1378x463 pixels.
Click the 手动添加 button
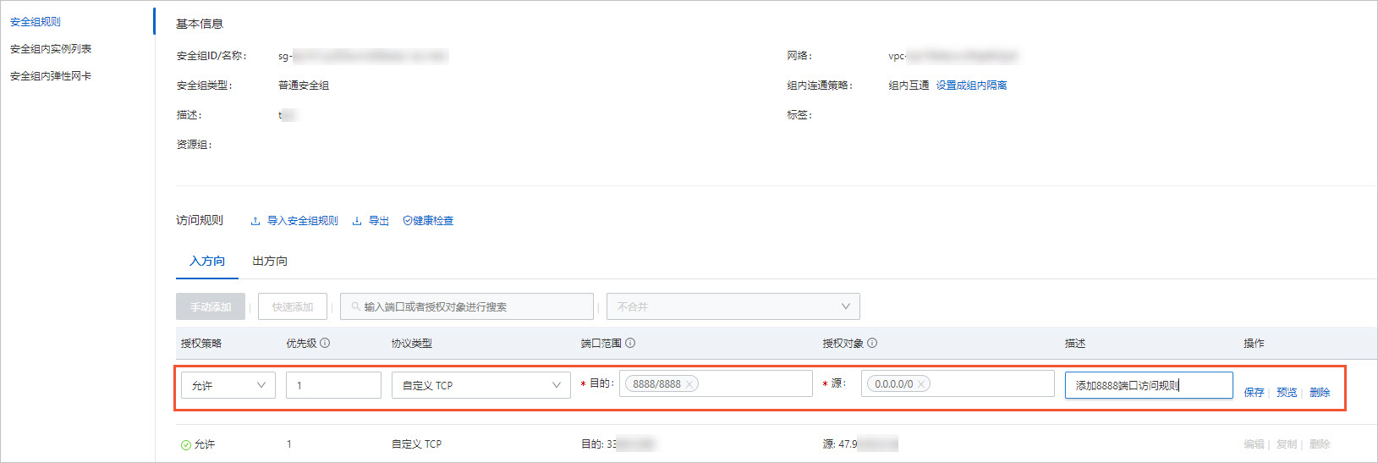click(211, 306)
